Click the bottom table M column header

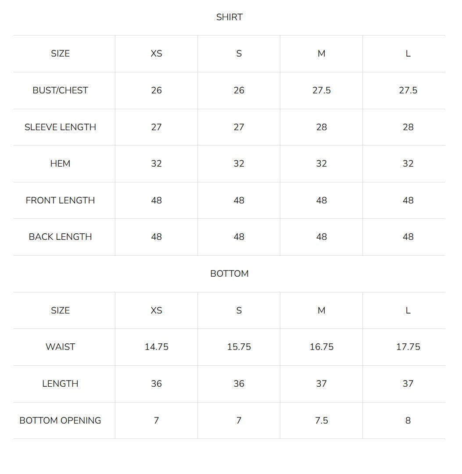click(321, 310)
